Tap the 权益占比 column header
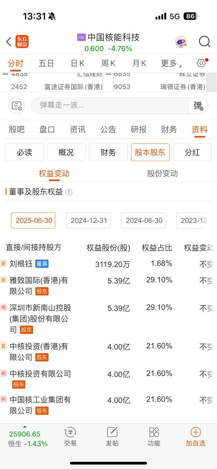This screenshot has width=217, height=469. (157, 248)
